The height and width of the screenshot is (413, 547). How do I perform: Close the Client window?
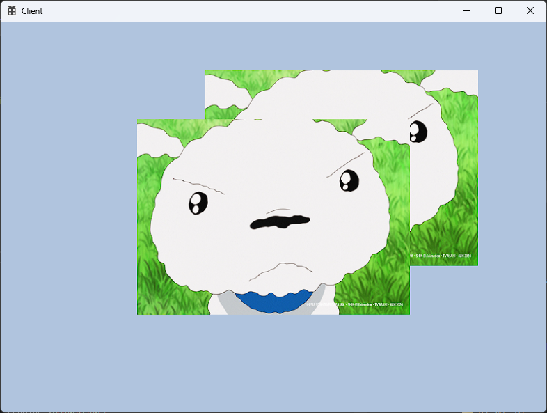[530, 11]
